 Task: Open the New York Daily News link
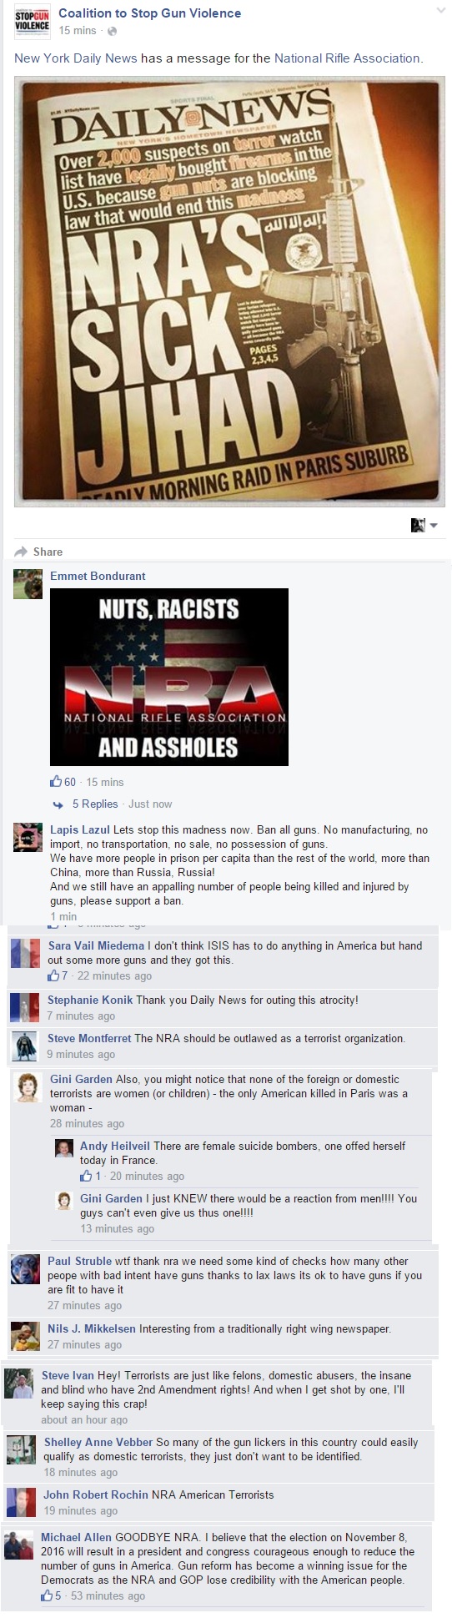[76, 58]
